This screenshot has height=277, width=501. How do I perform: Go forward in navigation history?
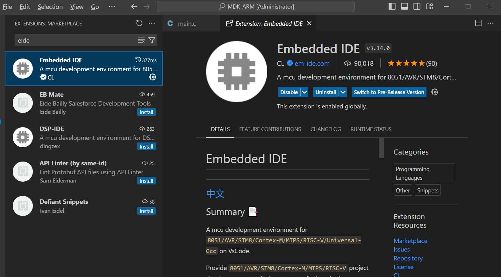pyautogui.click(x=147, y=7)
